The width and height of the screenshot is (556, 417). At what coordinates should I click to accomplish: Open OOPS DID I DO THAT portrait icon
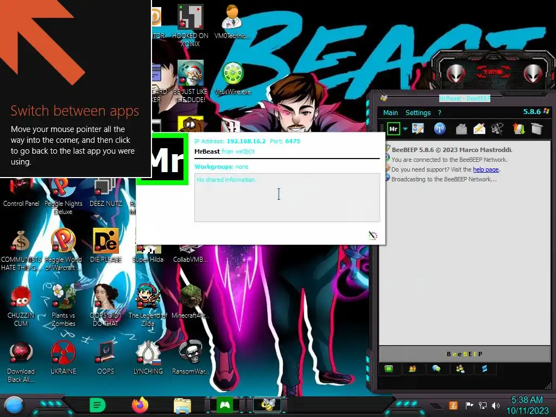106,306
